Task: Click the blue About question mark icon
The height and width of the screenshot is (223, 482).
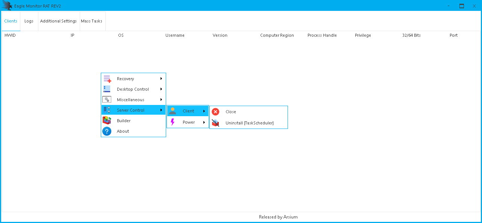Action: [107, 131]
